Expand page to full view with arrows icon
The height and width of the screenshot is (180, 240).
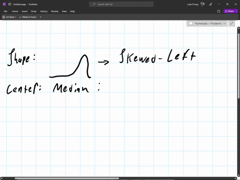click(x=231, y=23)
